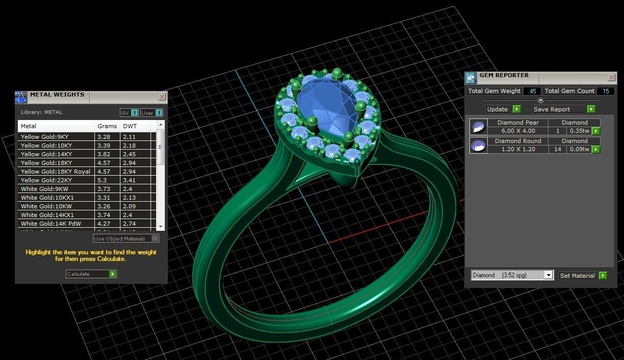
Task: Sort by the DWT column header
Action: (x=136, y=126)
